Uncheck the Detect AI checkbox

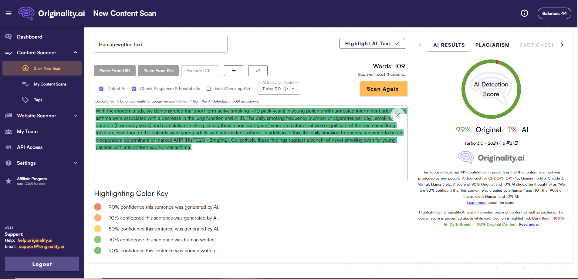pyautogui.click(x=101, y=89)
